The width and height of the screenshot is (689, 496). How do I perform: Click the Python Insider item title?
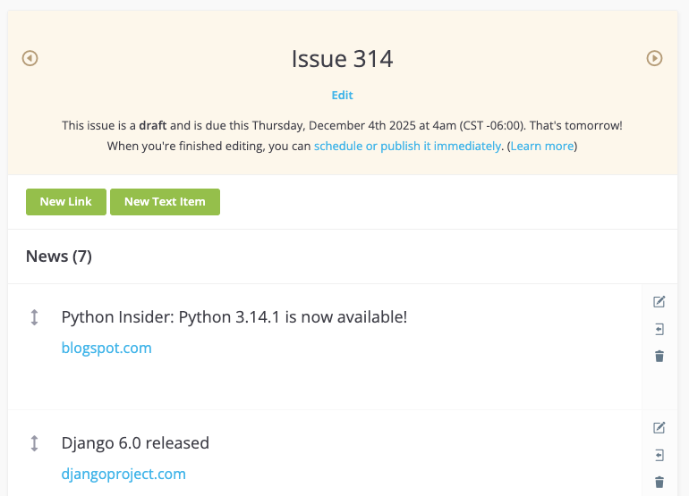(234, 317)
